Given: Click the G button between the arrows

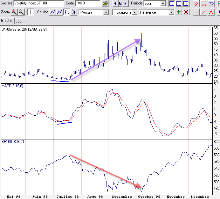Looking at the screenshot, I should [120, 3].
